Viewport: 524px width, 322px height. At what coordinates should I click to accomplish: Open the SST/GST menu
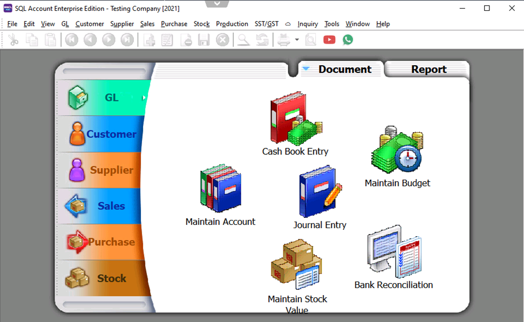(267, 24)
